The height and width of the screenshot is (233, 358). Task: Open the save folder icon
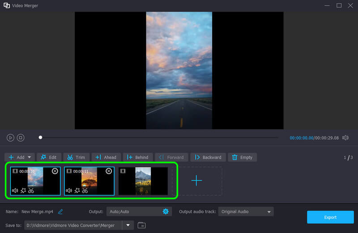[x=141, y=225]
